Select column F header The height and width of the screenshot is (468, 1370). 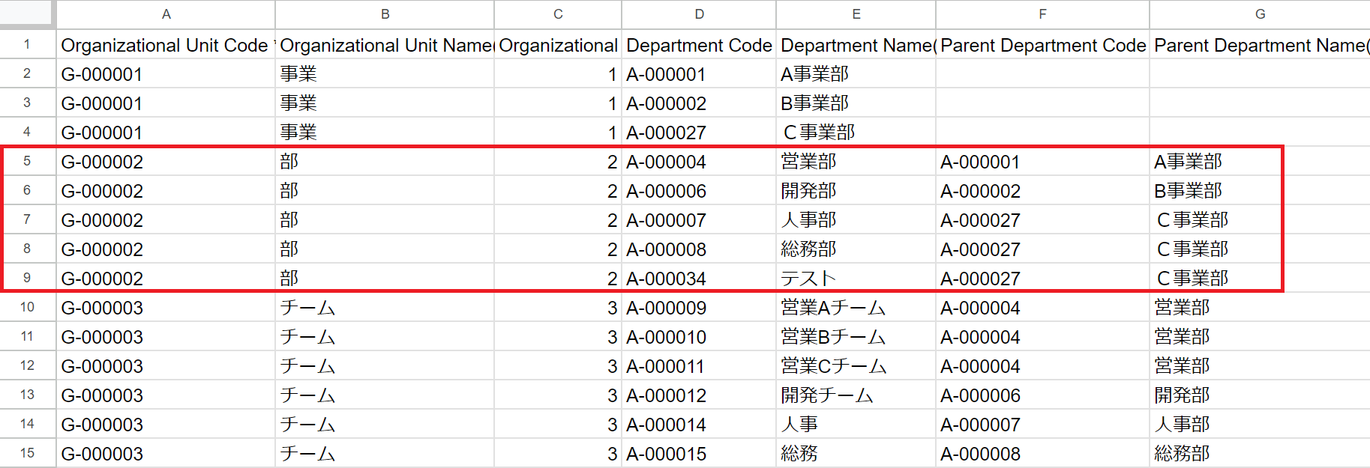click(x=1042, y=14)
